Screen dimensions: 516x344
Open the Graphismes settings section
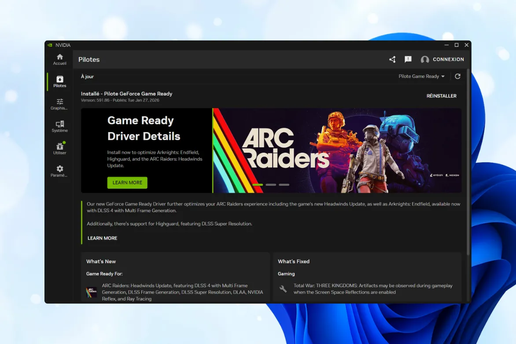60,104
